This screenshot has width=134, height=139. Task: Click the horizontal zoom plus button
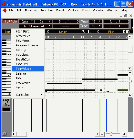(x=124, y=134)
